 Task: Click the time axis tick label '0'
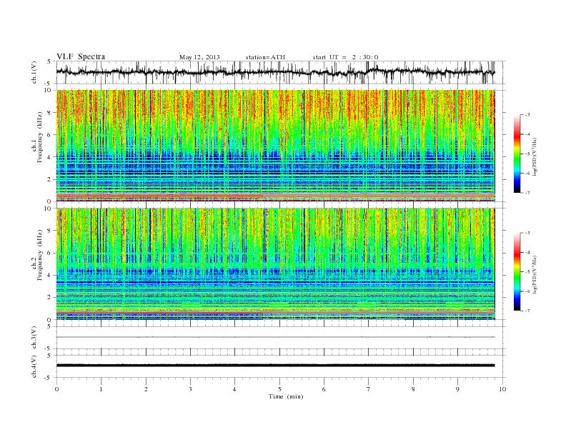coord(56,389)
